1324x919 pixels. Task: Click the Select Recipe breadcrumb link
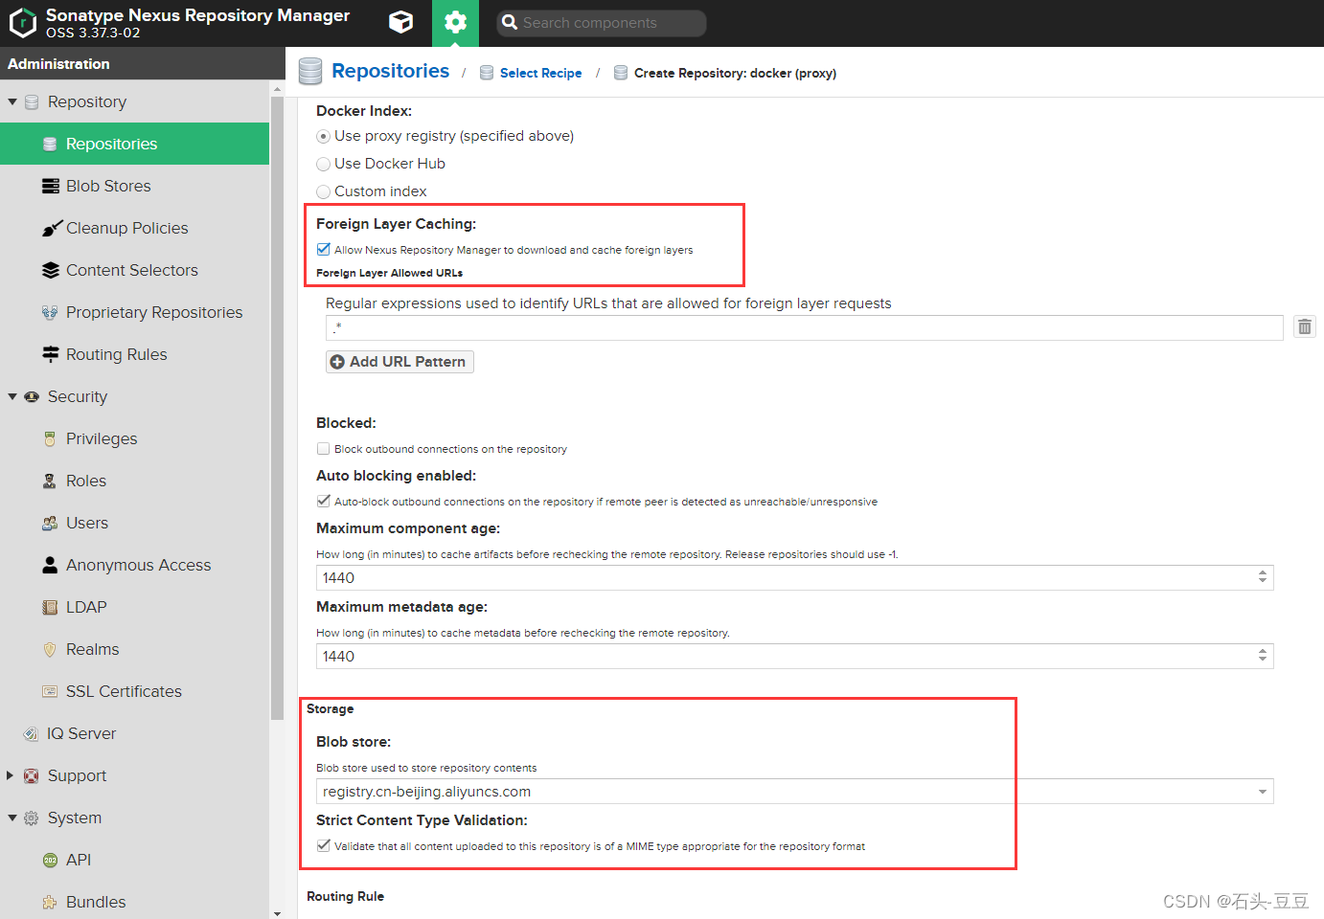coord(540,73)
